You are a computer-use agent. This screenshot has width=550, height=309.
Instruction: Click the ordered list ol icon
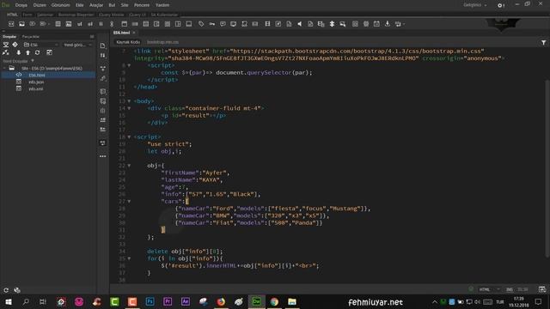pyautogui.click(x=90, y=24)
